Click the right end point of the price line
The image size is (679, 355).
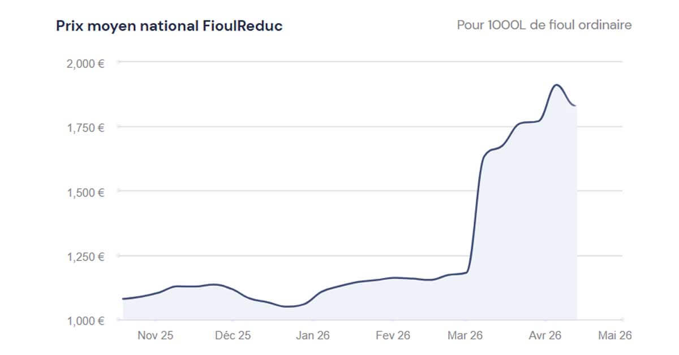point(575,105)
